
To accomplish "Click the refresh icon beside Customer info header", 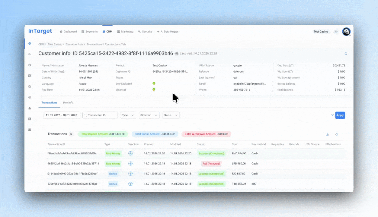I will click(x=346, y=54).
